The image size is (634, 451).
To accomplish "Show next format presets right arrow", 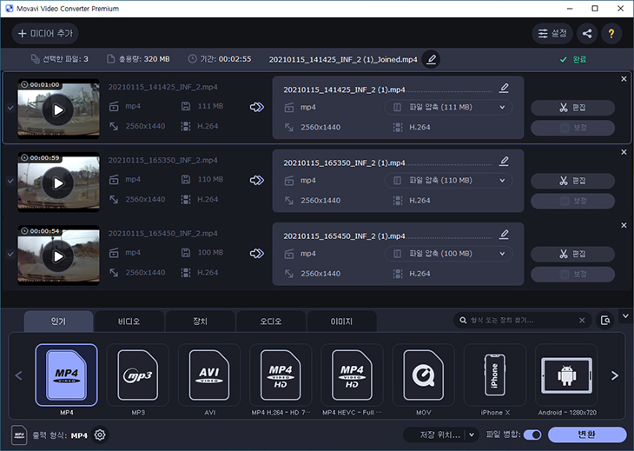I will pyautogui.click(x=615, y=375).
